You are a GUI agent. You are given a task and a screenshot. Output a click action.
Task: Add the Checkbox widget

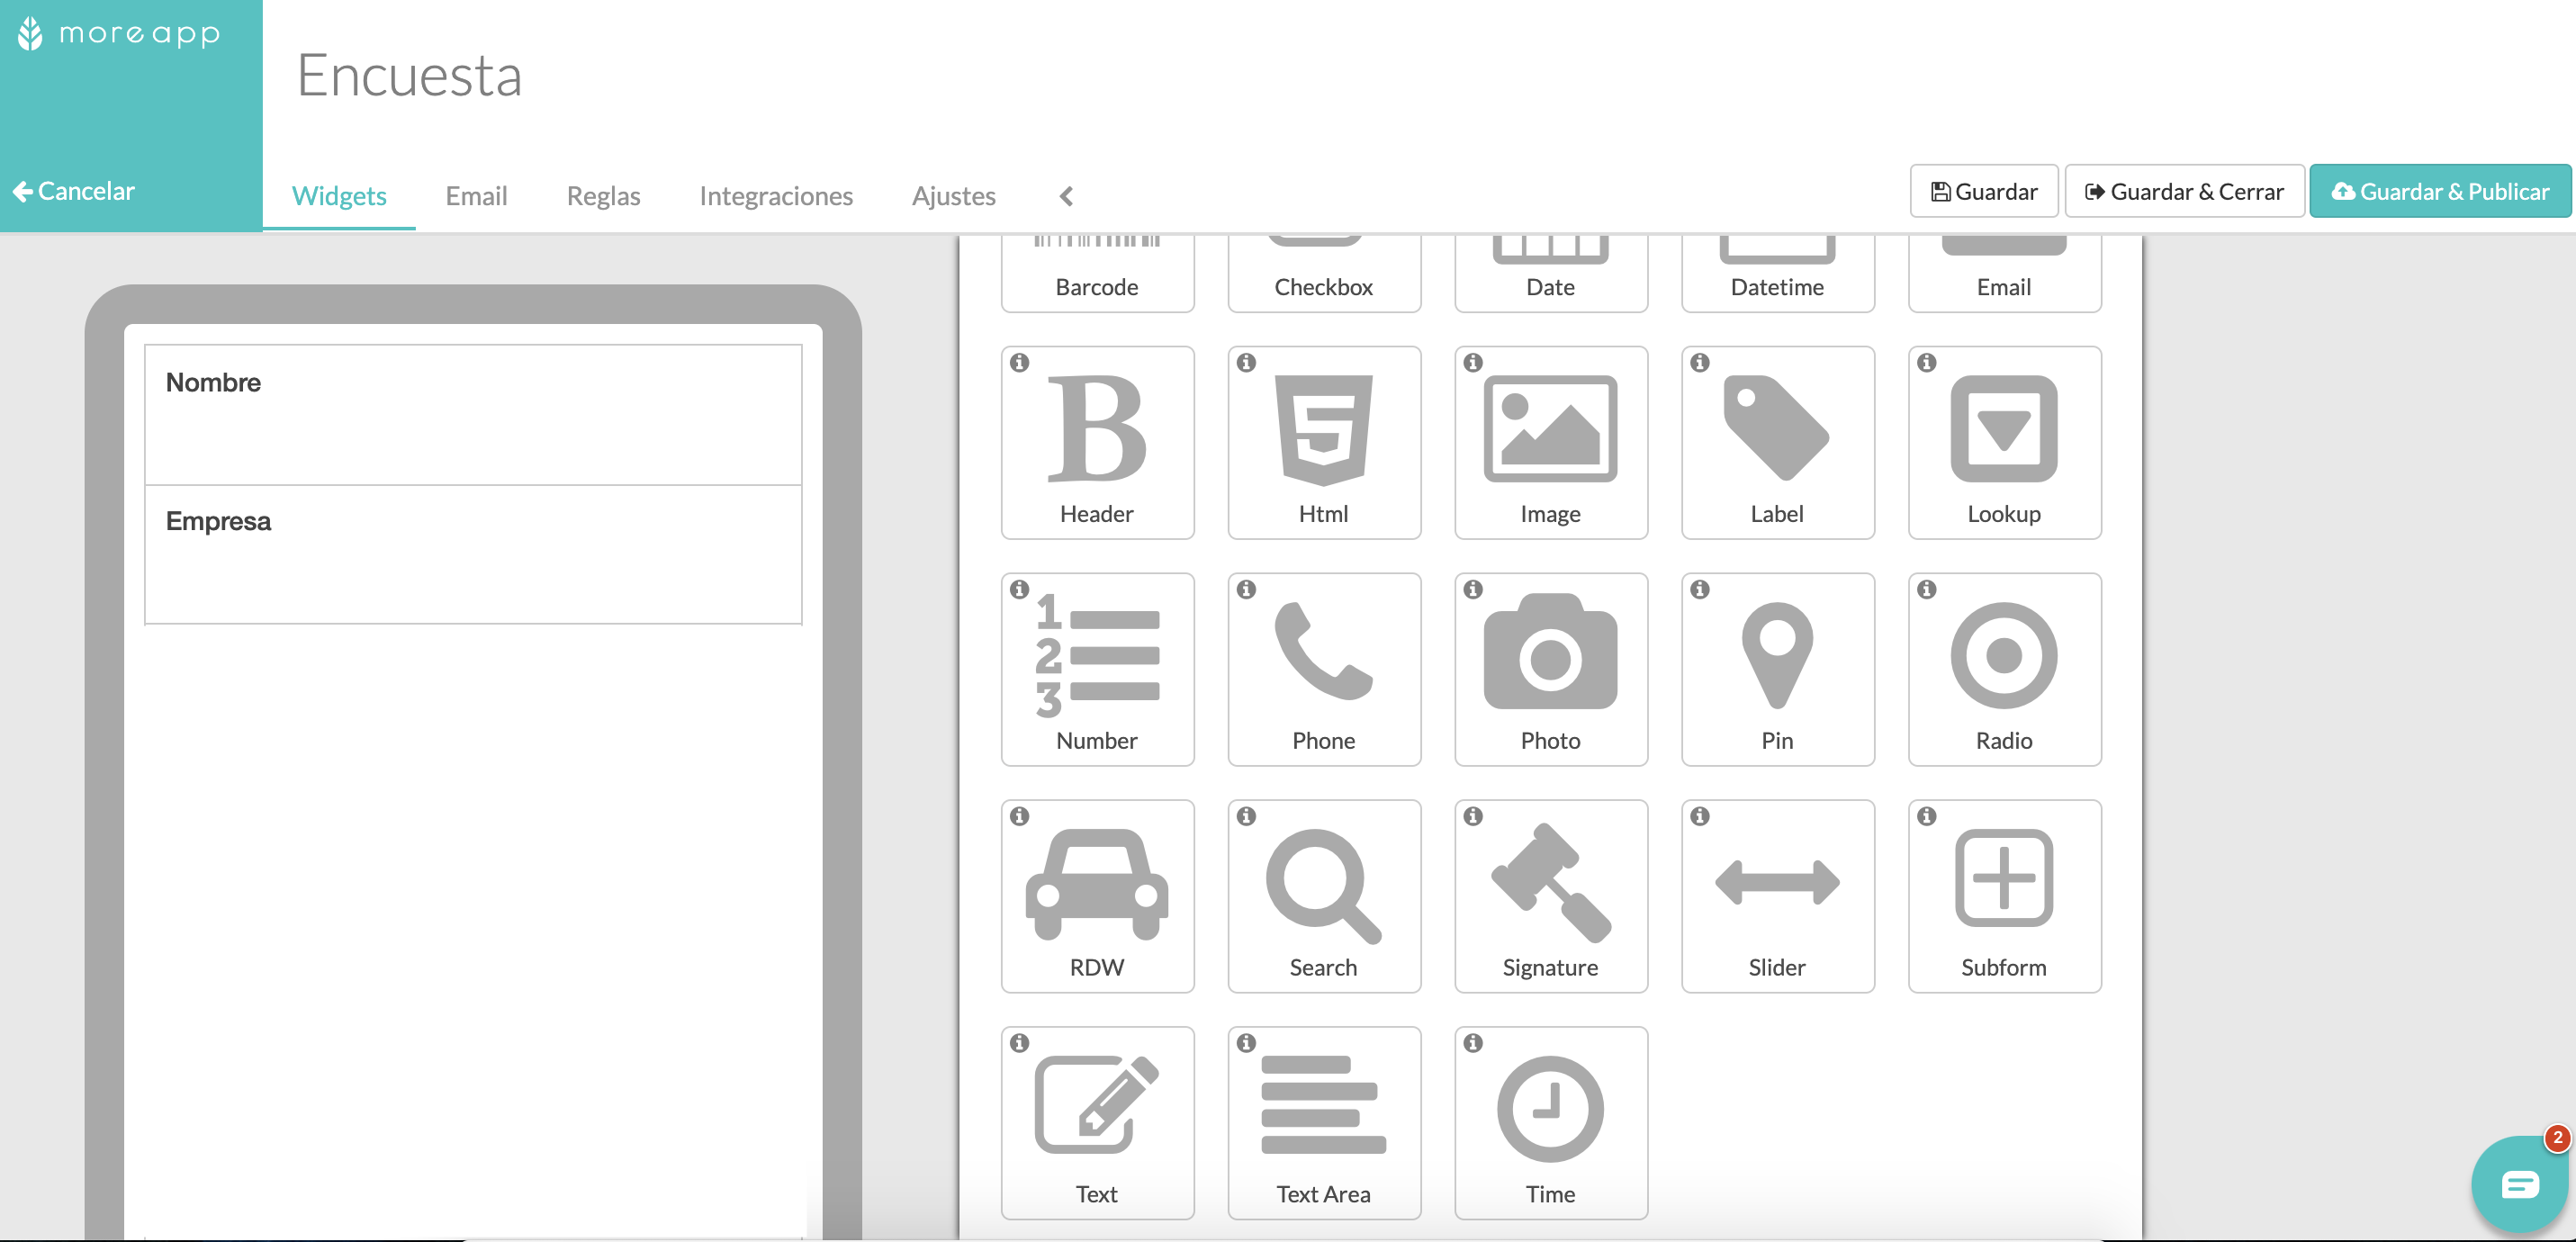1324,275
